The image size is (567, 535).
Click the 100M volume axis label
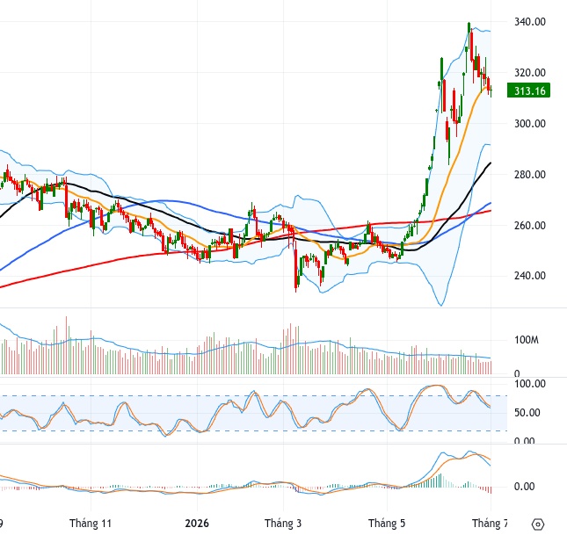coord(527,340)
